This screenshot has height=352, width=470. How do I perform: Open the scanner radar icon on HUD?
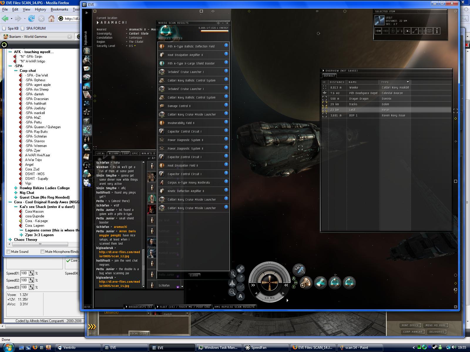coord(240,277)
